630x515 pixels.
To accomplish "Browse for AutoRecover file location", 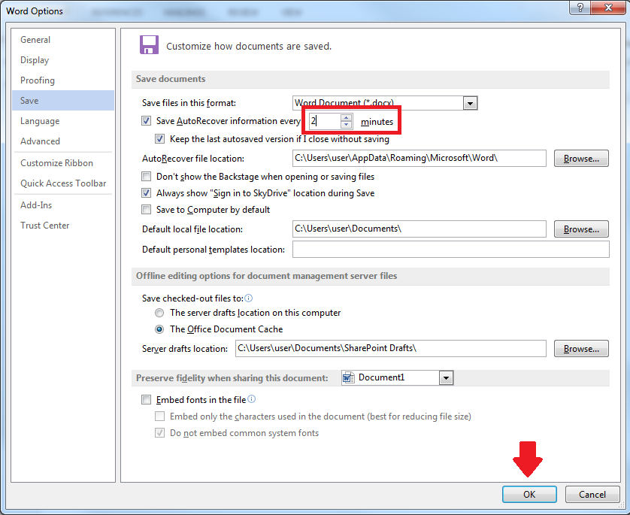I will [581, 159].
